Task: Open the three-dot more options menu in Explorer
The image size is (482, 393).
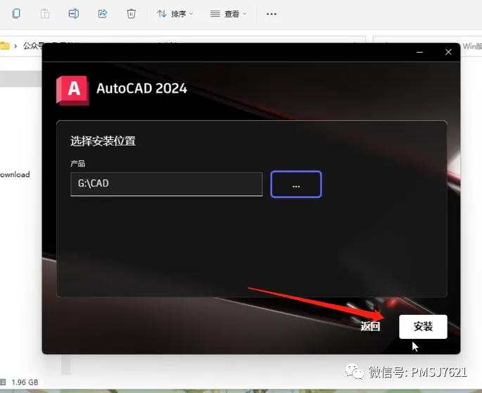Action: [x=272, y=14]
